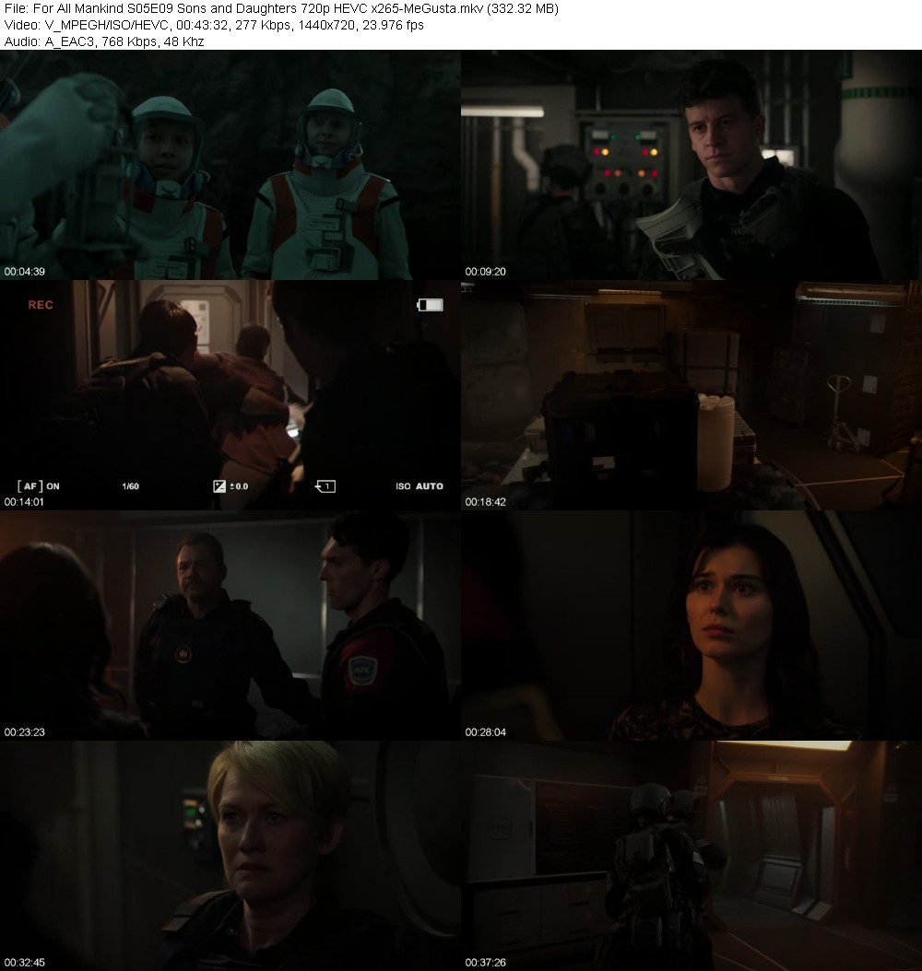Click the 00:09:20 timestamp label

486,271
